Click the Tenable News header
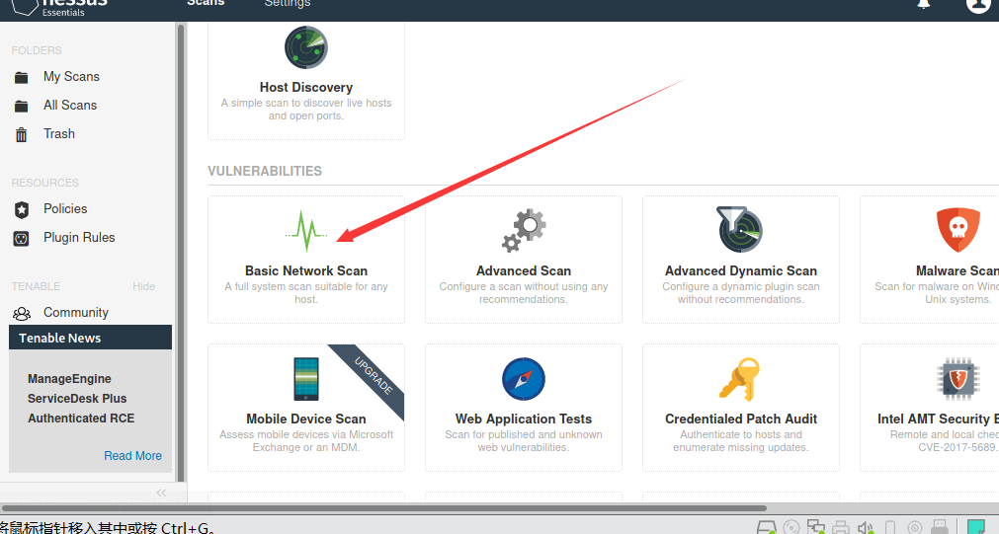The height and width of the screenshot is (534, 999). (x=91, y=338)
